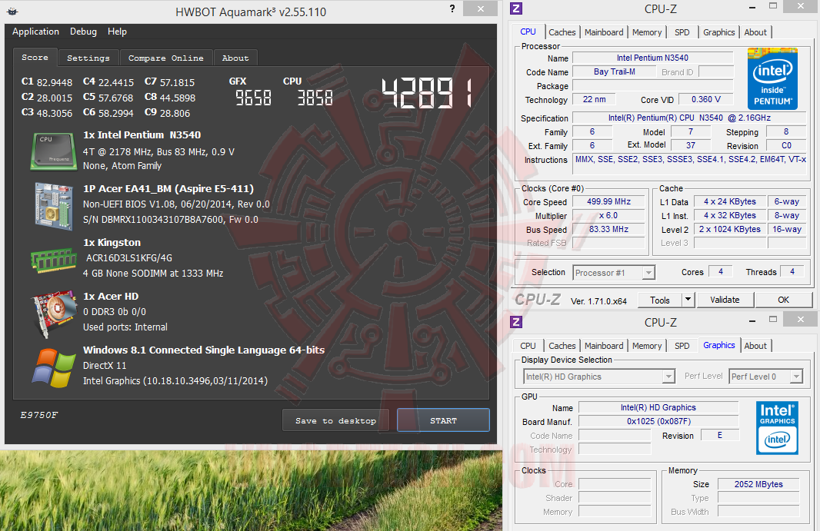This screenshot has width=820, height=531.
Task: Open Caches tab in lower CPU-Z window
Action: pyautogui.click(x=562, y=346)
